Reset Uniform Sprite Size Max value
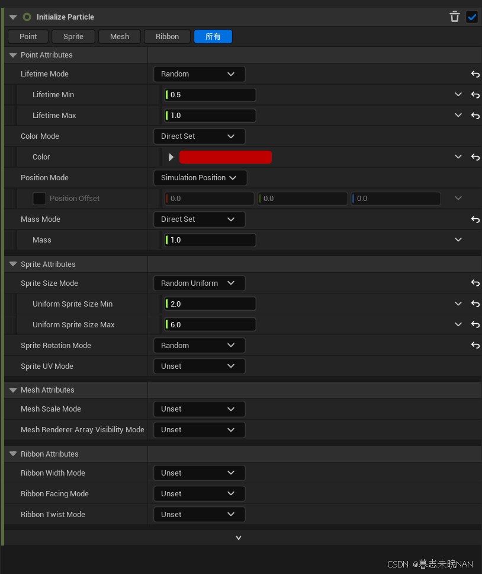 pos(475,325)
